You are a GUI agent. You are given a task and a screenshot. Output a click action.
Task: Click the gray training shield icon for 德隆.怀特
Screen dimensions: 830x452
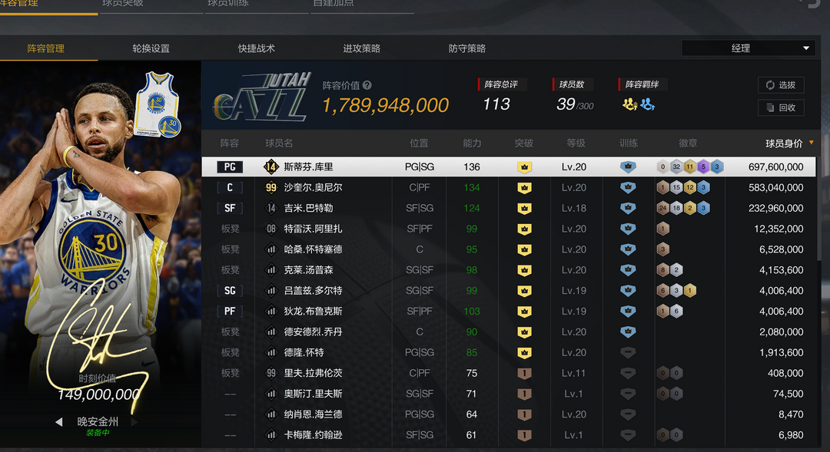pyautogui.click(x=628, y=352)
